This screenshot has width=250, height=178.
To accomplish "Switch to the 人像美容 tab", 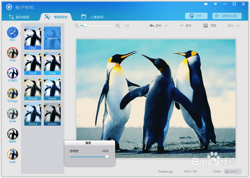I will coord(93,17).
